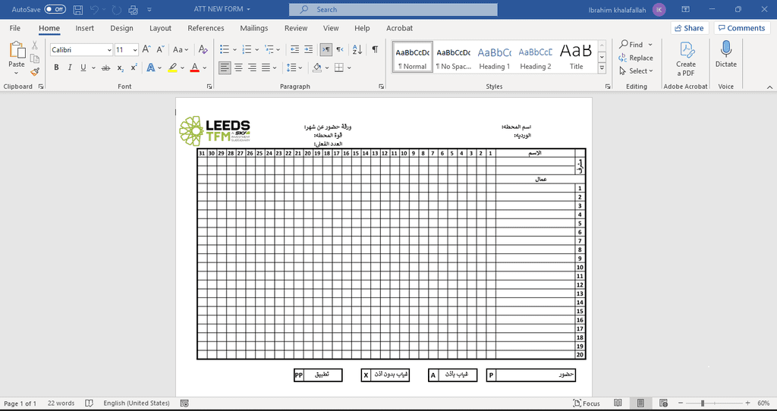Click the Clear All Formatting icon
The height and width of the screenshot is (411, 777).
click(x=203, y=49)
